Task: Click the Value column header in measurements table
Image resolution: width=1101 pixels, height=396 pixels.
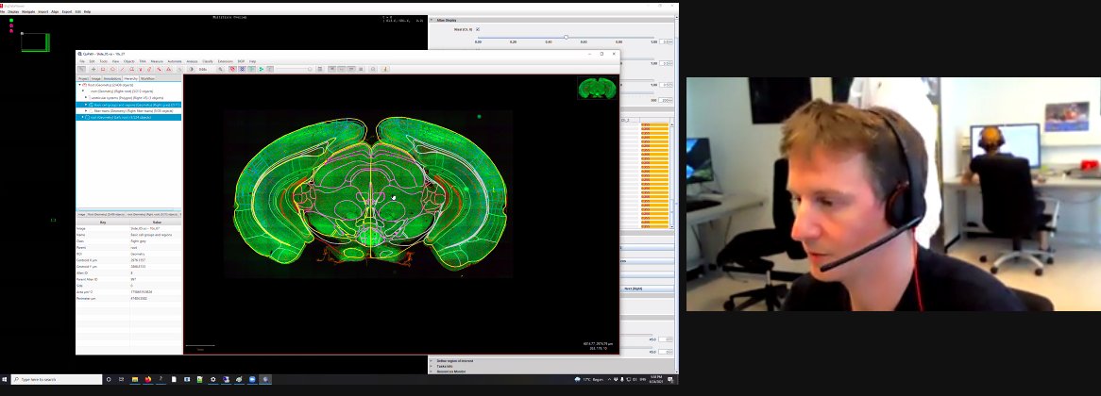Action: (x=156, y=223)
